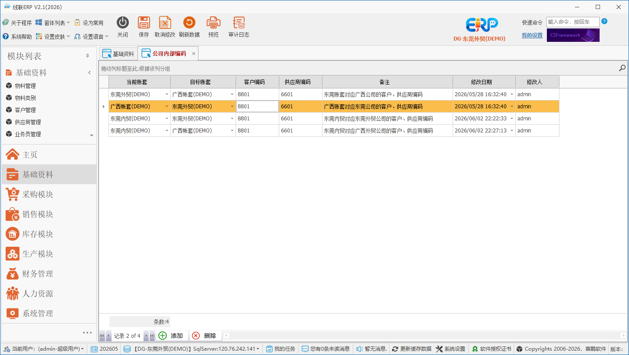
Task: Click 设为常用 in the top menu
Action: coord(89,23)
